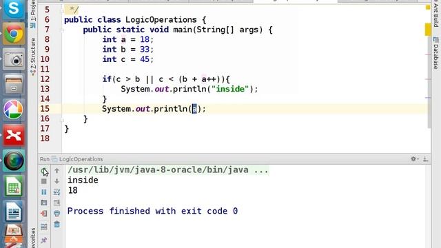Open Google Chrome from the dock
The height and width of the screenshot is (248, 441).
tap(13, 34)
